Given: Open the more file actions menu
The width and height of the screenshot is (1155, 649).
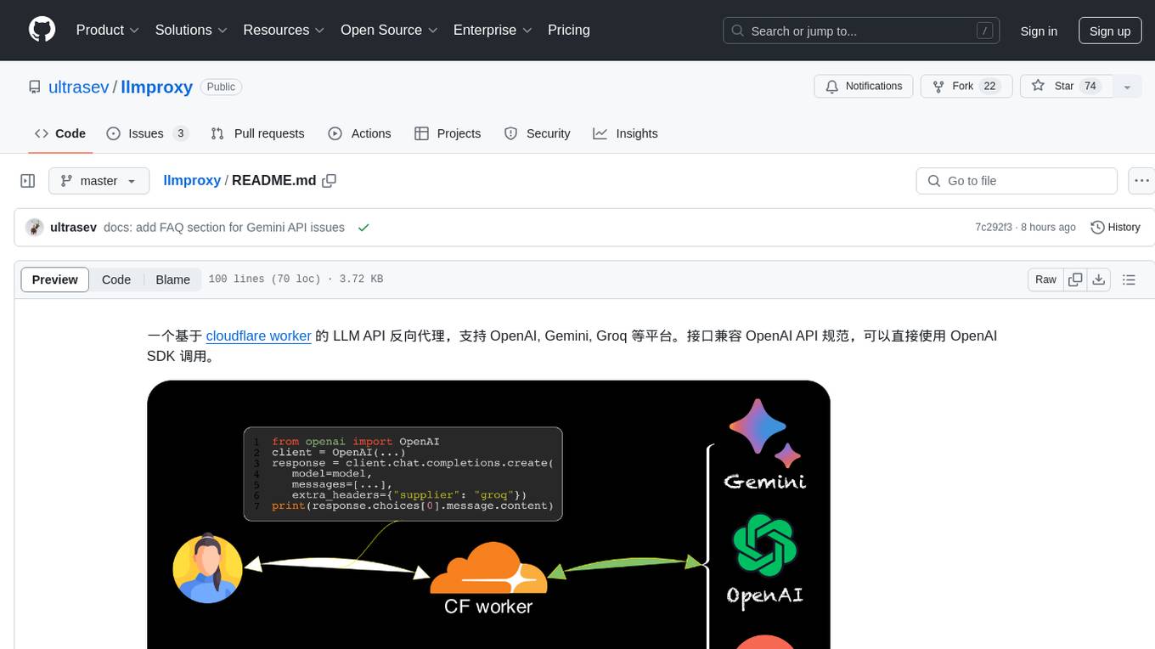Looking at the screenshot, I should (x=1141, y=181).
